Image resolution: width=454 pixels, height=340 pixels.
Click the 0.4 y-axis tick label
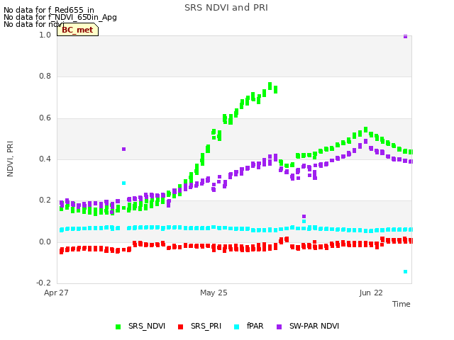(45, 159)
